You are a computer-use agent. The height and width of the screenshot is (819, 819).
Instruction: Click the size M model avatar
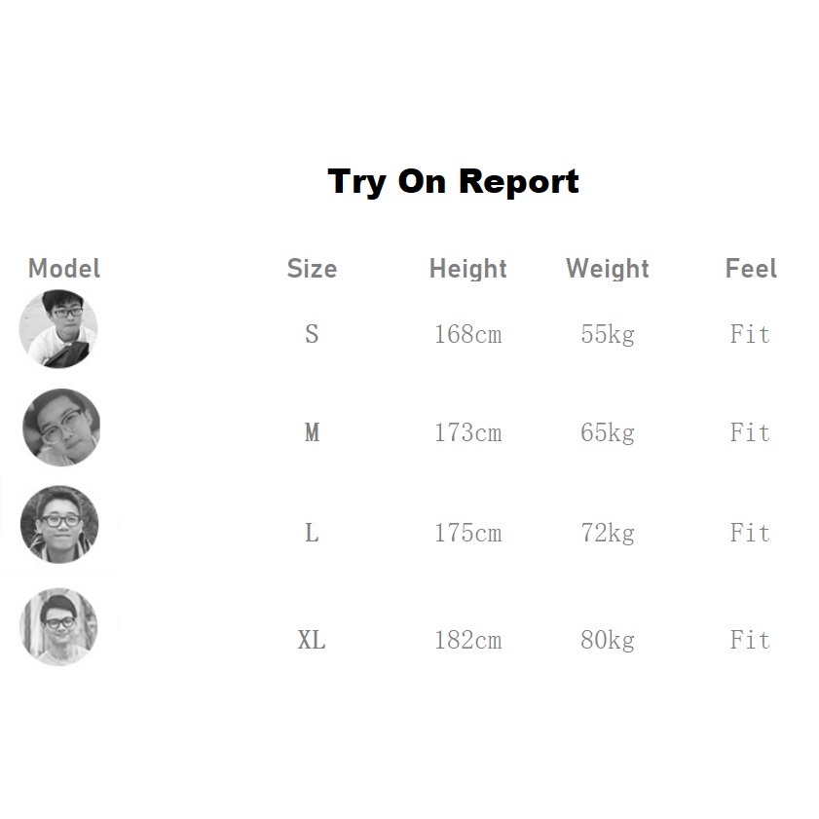60,428
